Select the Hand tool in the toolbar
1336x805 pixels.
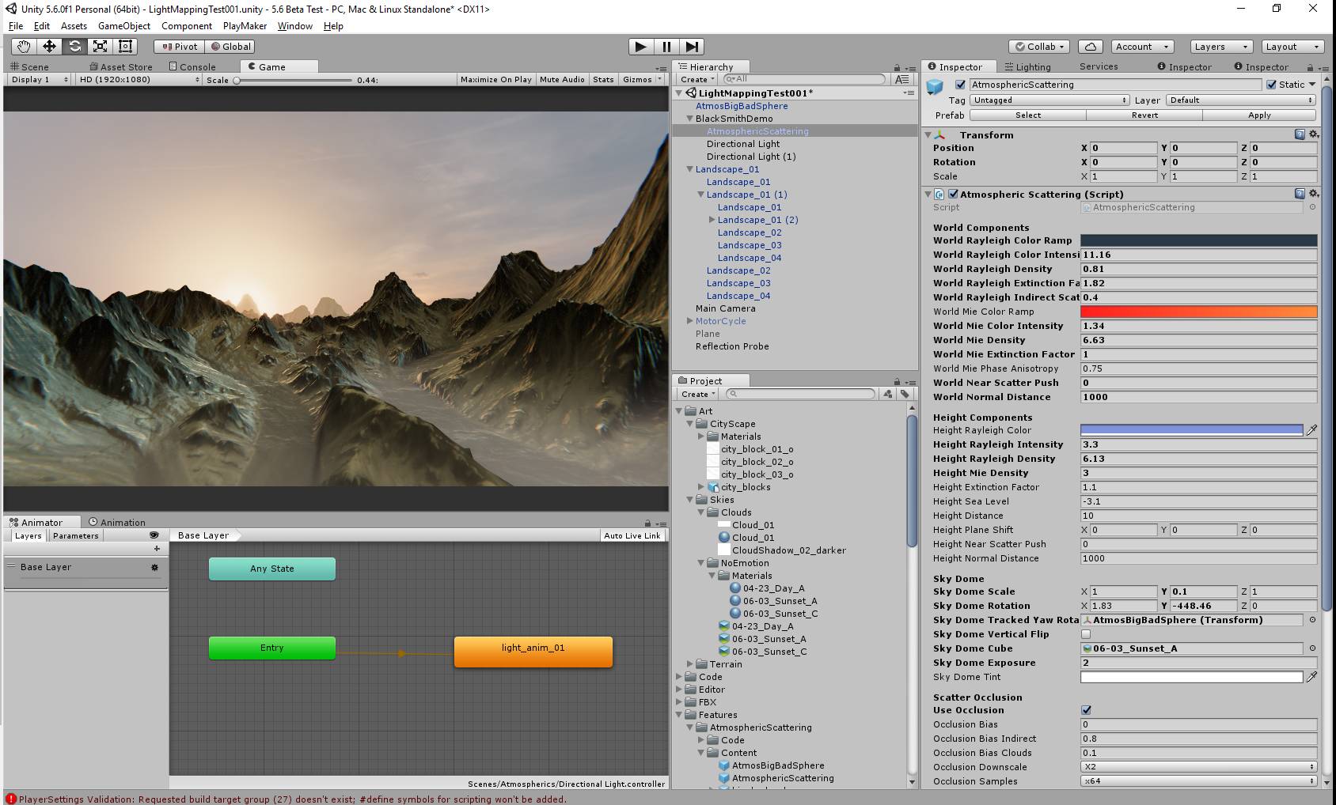pyautogui.click(x=22, y=46)
